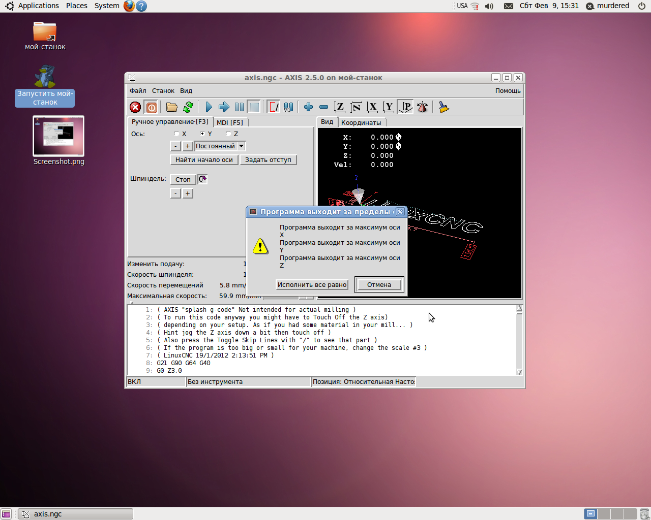Clear live plot with broom icon
The image size is (651, 520).
tap(444, 107)
